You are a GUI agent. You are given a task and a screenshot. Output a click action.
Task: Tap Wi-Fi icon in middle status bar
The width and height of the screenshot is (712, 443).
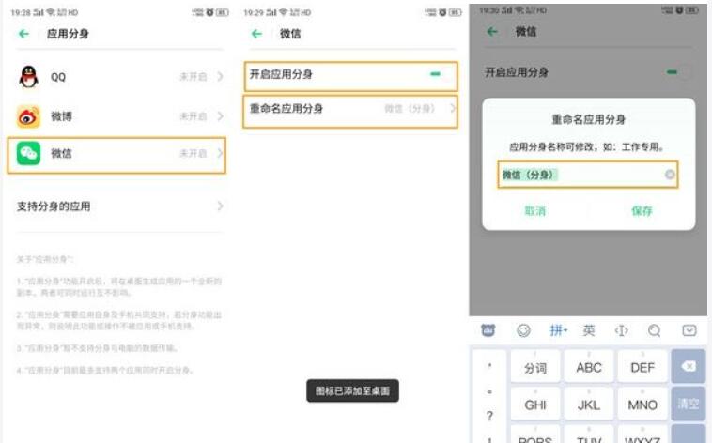tap(283, 12)
